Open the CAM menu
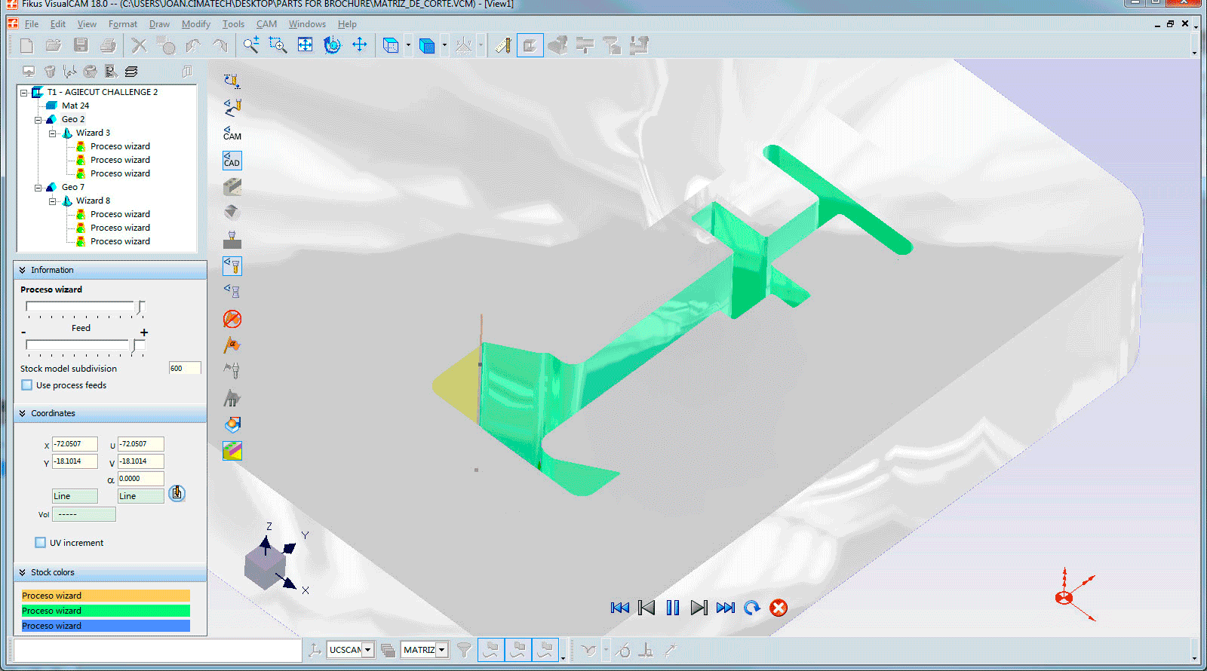The width and height of the screenshot is (1207, 671). (266, 24)
